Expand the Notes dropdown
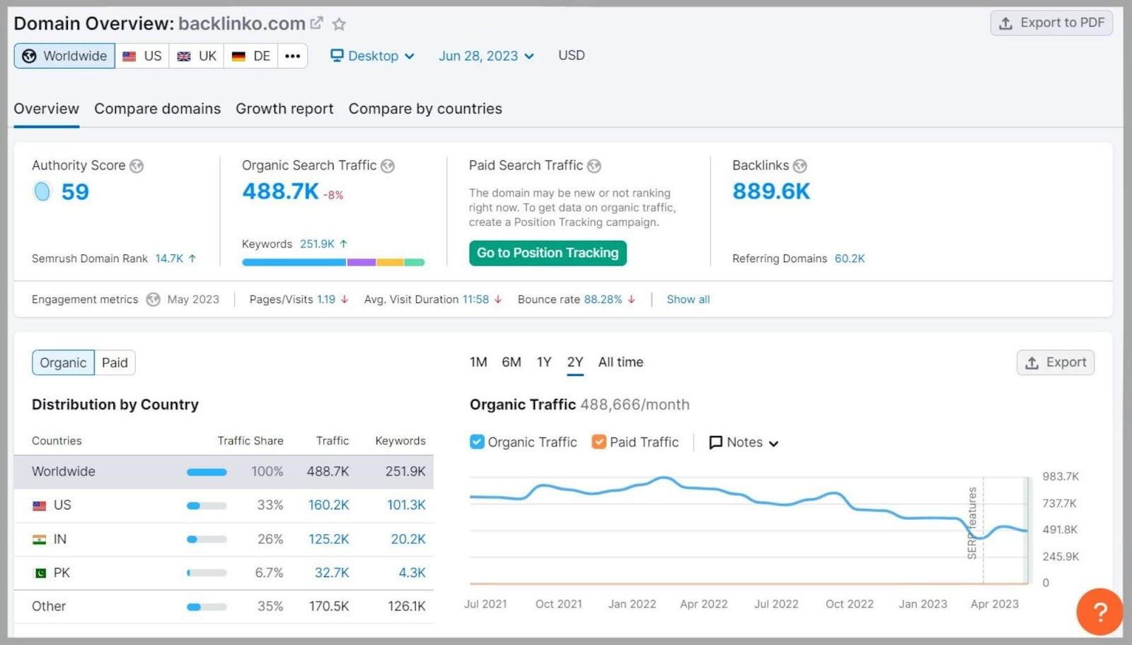 [744, 442]
